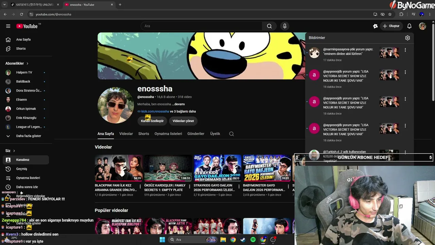435x245 pixels.
Task: Click the YouTube search input field
Action: point(202,26)
